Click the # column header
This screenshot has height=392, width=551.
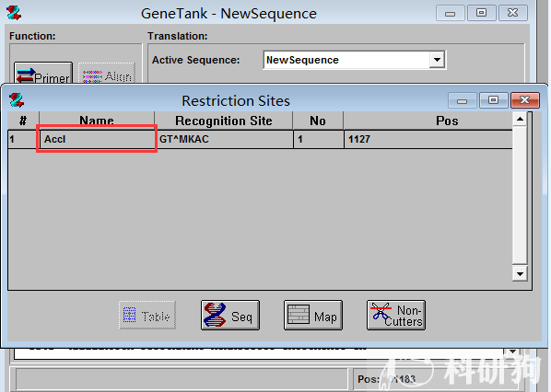pyautogui.click(x=23, y=121)
